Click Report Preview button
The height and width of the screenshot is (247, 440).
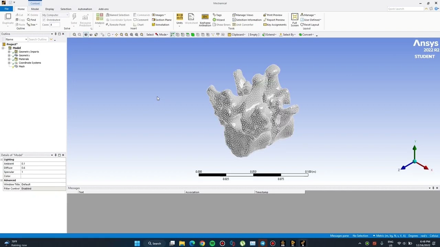click(274, 20)
